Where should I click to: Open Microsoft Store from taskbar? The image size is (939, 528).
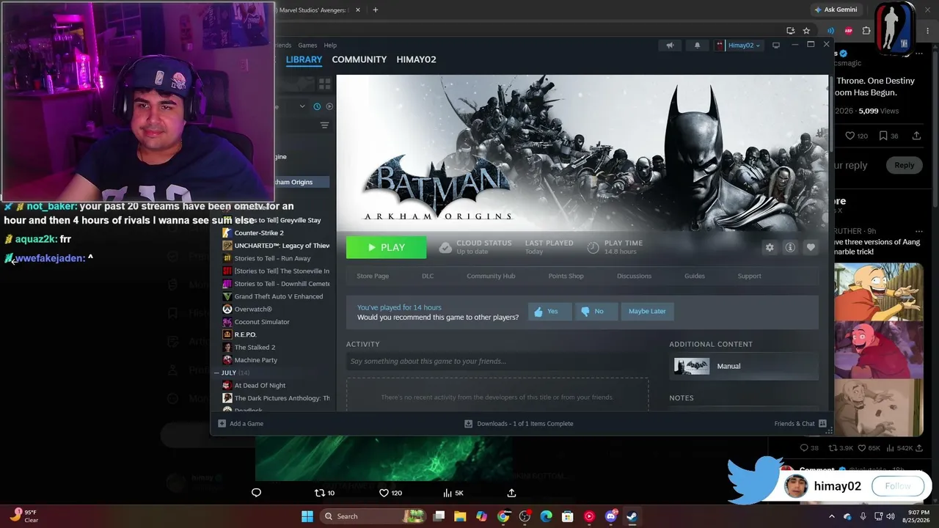(568, 516)
